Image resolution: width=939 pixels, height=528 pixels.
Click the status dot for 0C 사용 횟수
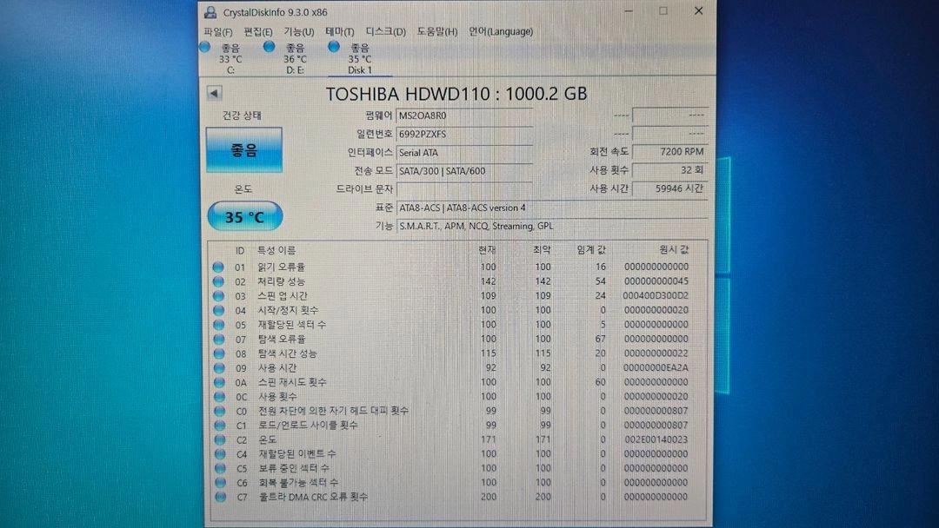219,397
